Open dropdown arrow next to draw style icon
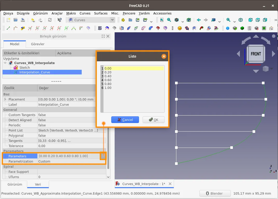Screen dimensions: 278x199 [183, 21]
